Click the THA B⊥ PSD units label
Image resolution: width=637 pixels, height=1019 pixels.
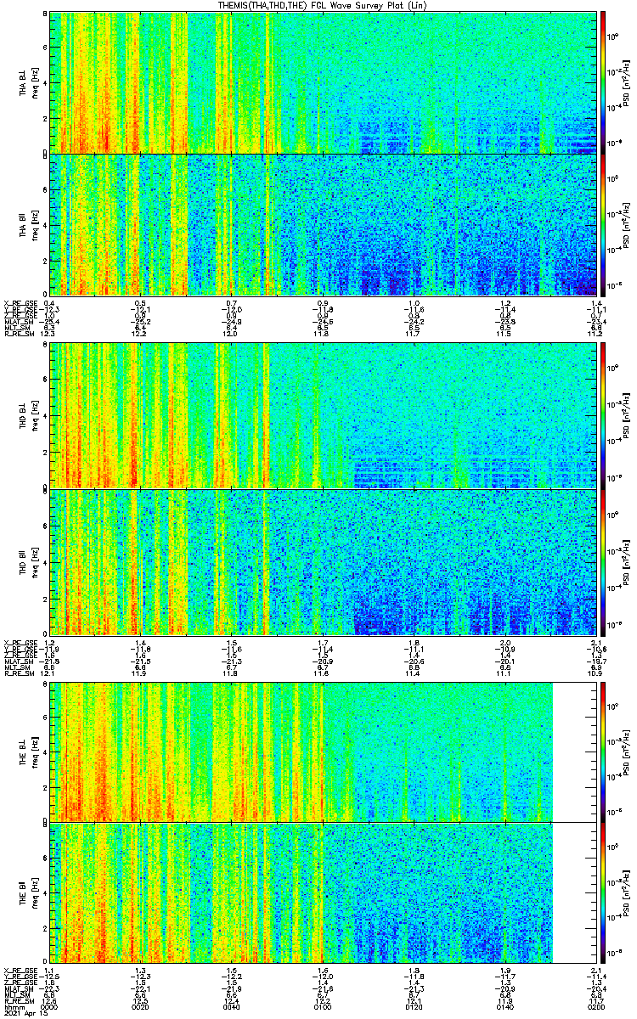626,82
